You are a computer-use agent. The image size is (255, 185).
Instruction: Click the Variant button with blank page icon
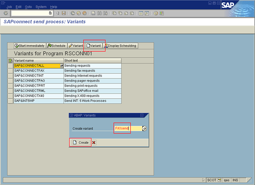point(94,46)
